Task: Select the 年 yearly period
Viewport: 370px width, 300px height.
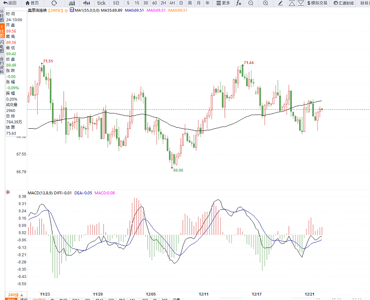Action: [x=207, y=3]
